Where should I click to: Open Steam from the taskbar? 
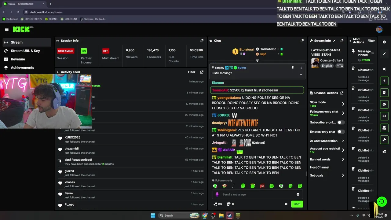coord(229,215)
